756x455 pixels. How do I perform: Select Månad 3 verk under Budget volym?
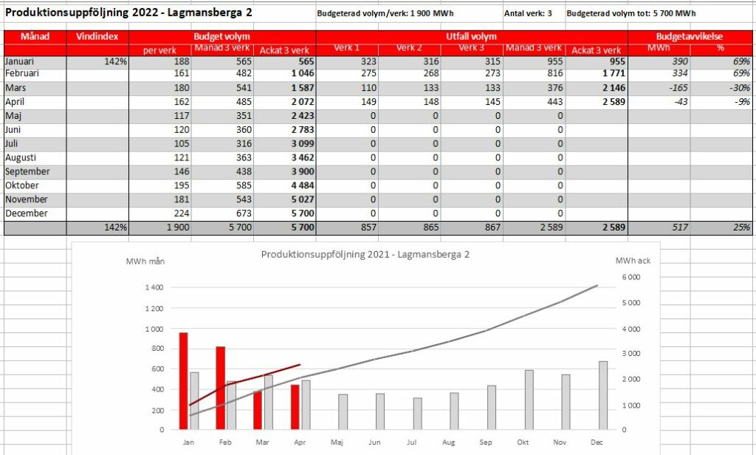click(221, 48)
